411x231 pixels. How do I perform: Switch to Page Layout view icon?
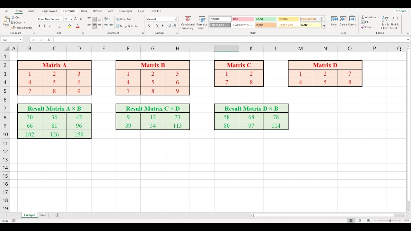(x=359, y=221)
